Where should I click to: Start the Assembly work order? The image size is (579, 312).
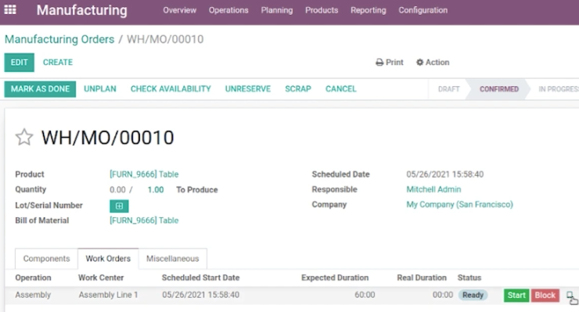click(x=516, y=295)
